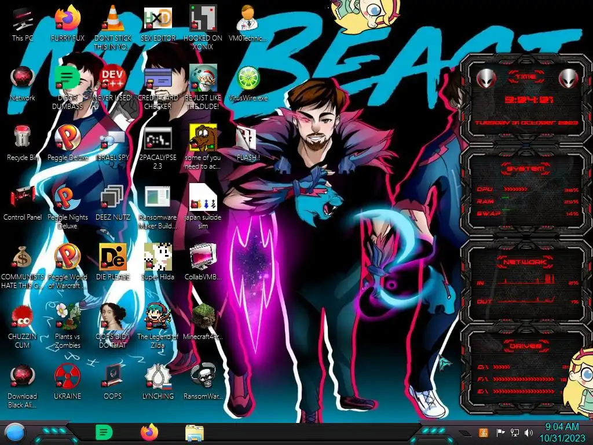
Task: Open Firefox from the taskbar
Action: point(149,432)
